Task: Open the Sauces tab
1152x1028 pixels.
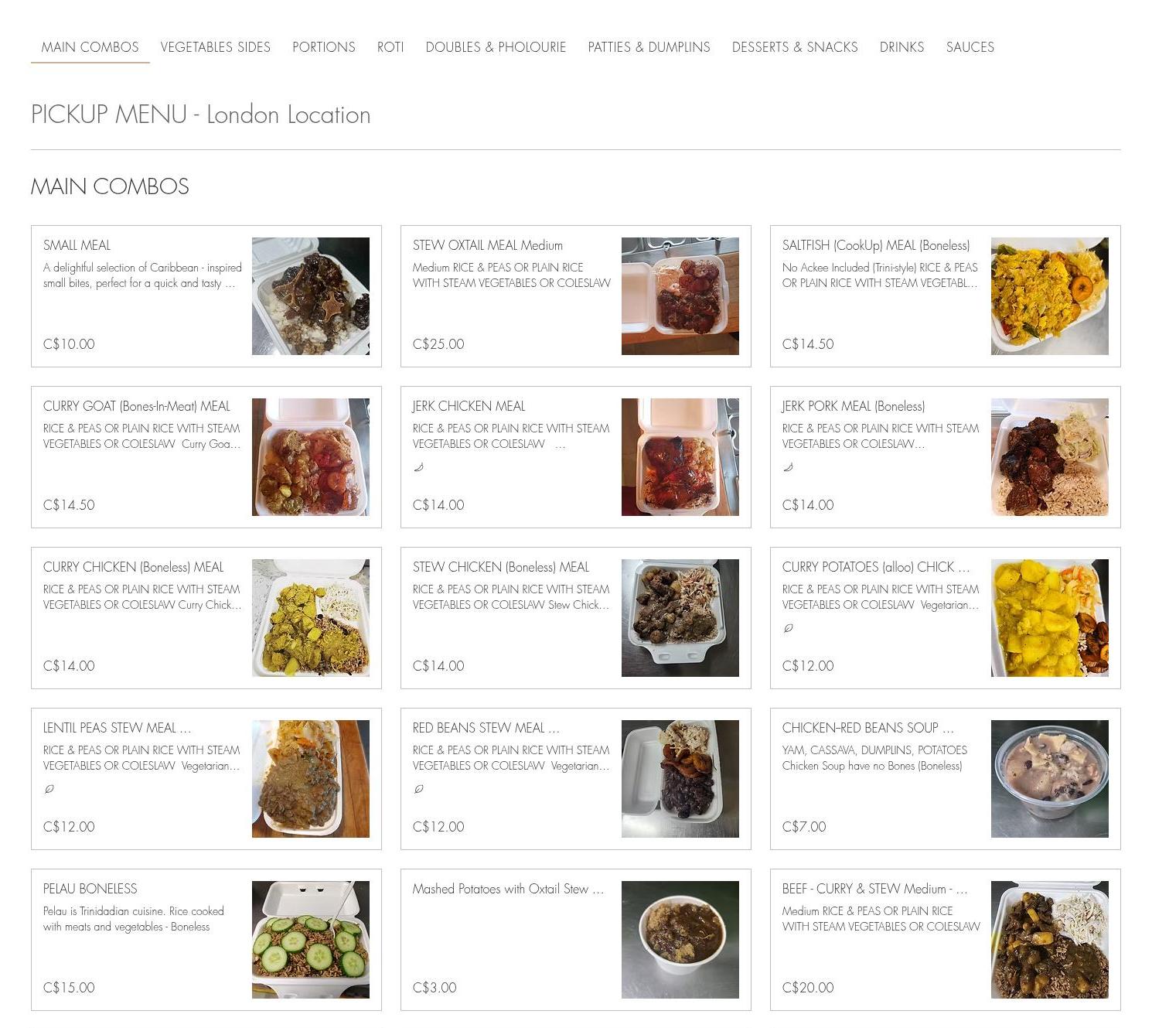Action: point(970,47)
